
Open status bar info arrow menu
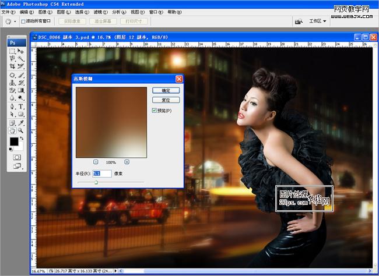click(115, 271)
